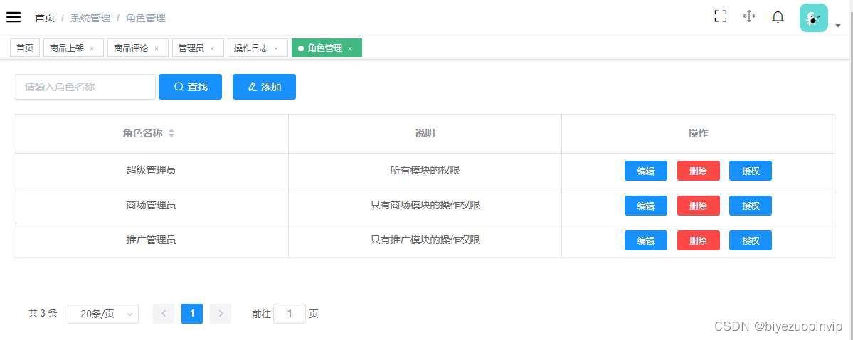Image resolution: width=853 pixels, height=340 pixels.
Task: Edit the 超级管理员 role
Action: [646, 171]
